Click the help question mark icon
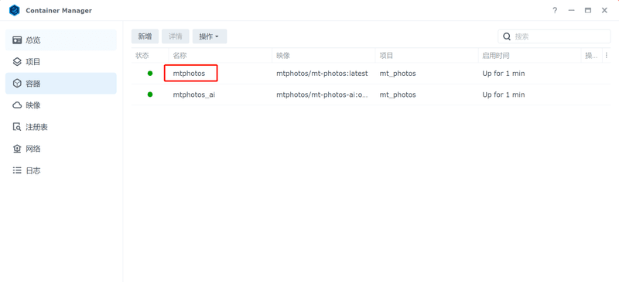The width and height of the screenshot is (619, 282). pos(555,11)
